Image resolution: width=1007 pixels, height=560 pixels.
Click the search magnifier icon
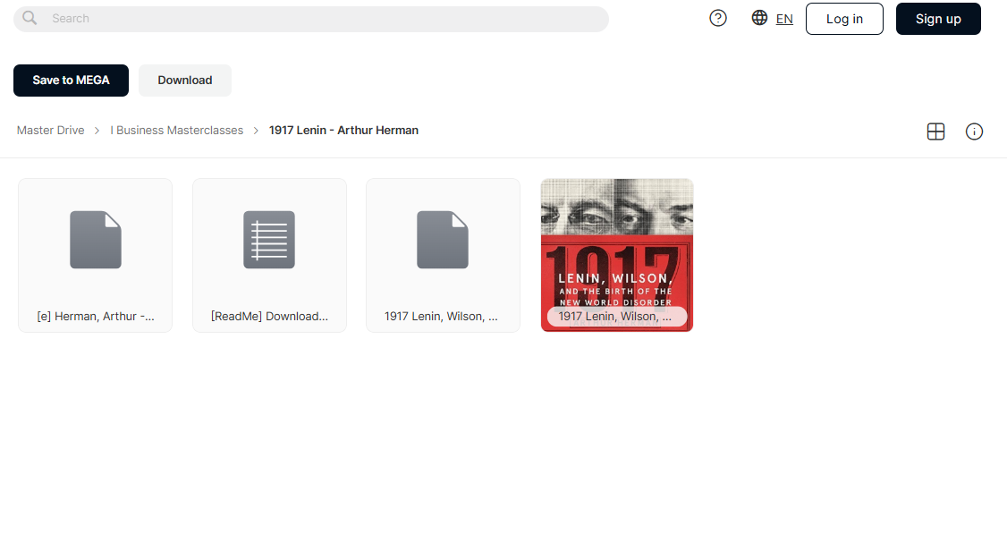pyautogui.click(x=30, y=18)
